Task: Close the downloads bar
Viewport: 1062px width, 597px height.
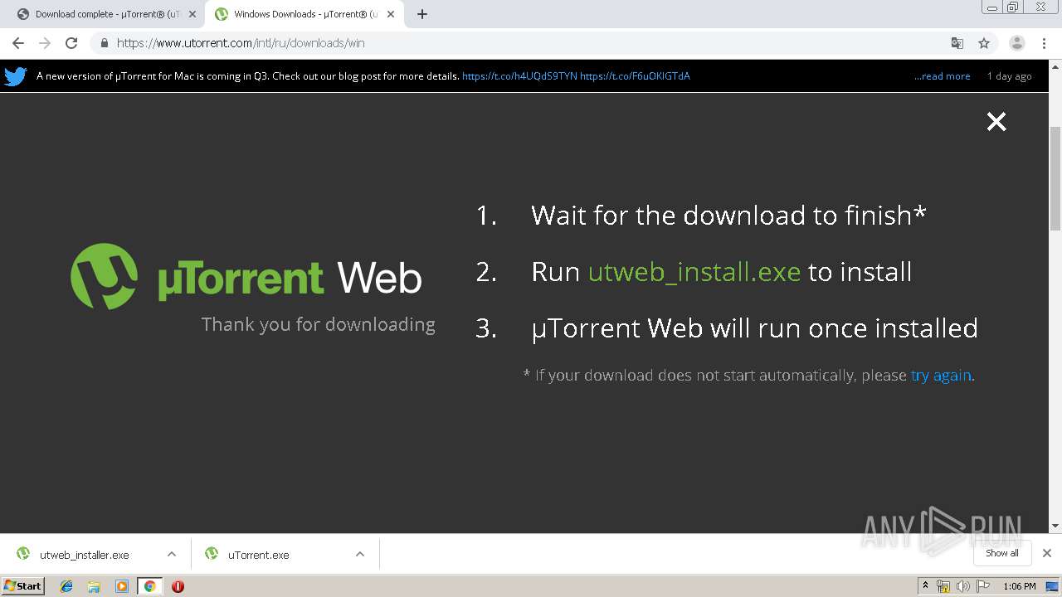Action: (x=1047, y=553)
